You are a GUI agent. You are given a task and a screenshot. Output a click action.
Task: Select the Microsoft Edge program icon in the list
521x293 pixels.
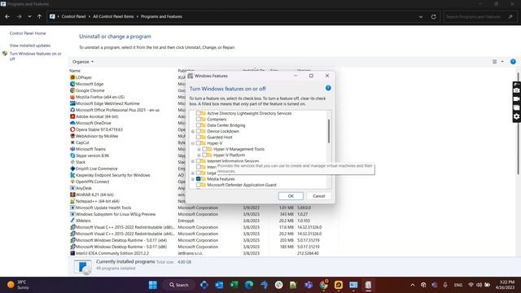coord(72,84)
